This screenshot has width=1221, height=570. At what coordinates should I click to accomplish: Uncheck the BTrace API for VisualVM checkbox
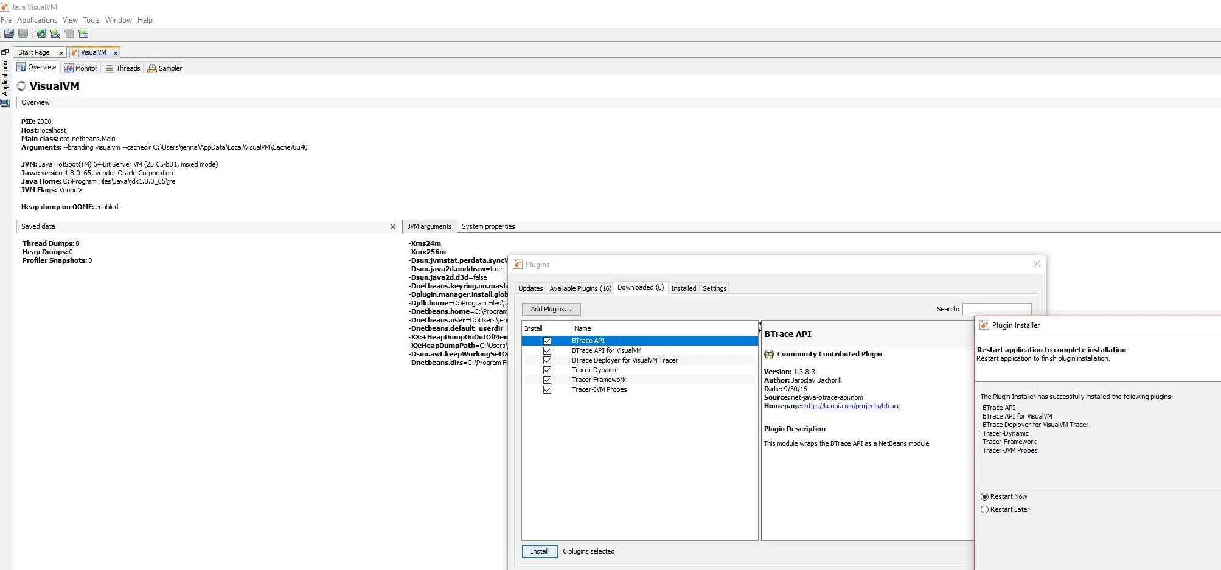pos(547,350)
